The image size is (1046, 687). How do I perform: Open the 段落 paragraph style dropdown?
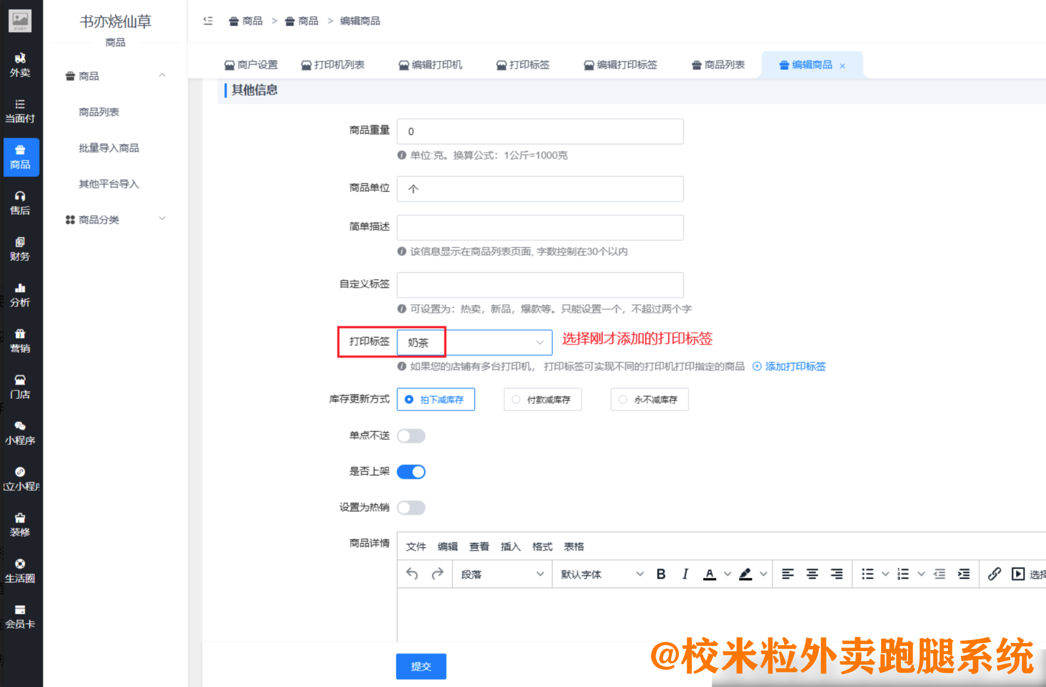click(x=502, y=574)
